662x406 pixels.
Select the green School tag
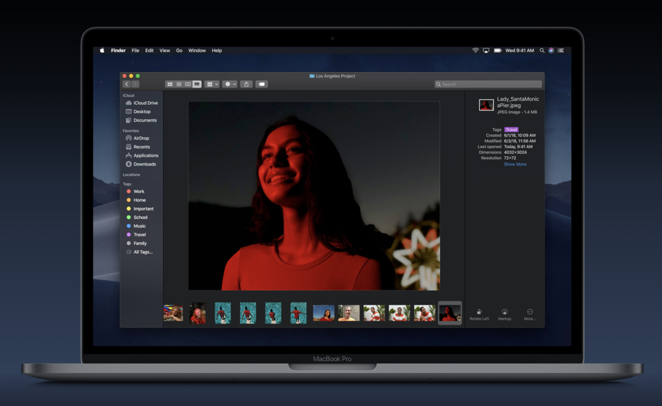coord(137,217)
